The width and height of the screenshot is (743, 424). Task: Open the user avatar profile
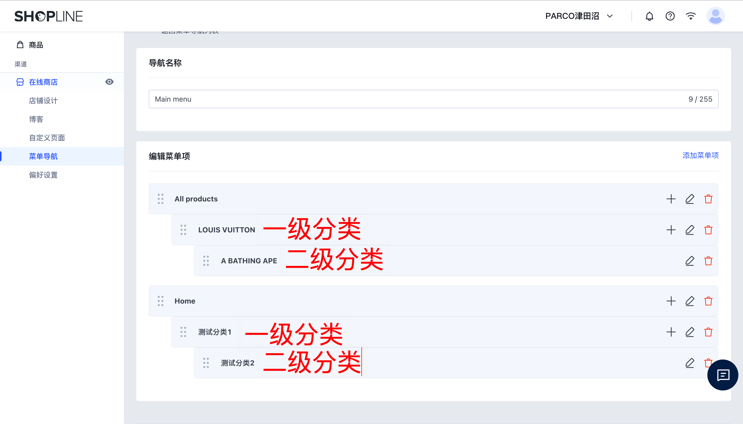pyautogui.click(x=715, y=16)
